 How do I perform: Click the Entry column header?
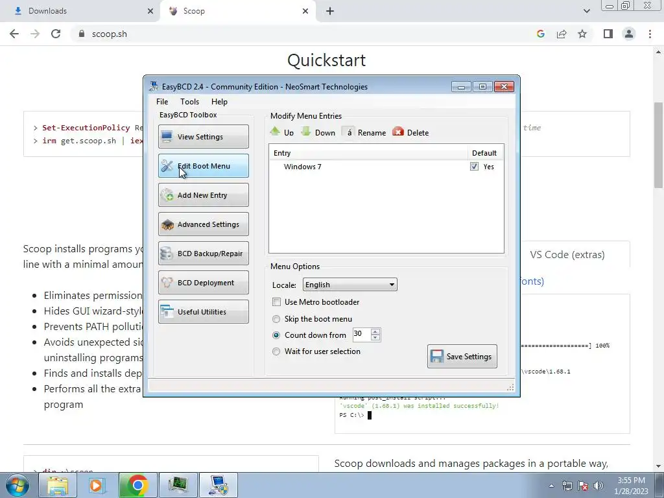[x=368, y=153]
